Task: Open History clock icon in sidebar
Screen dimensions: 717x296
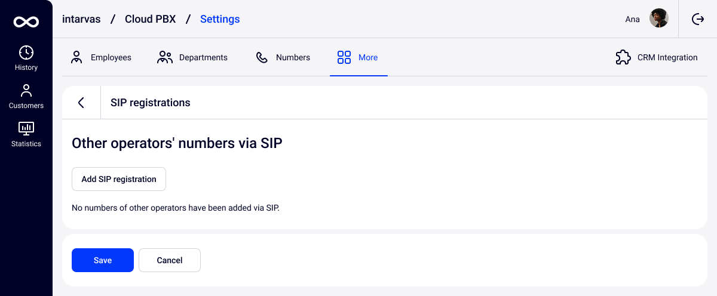Action: pos(26,53)
